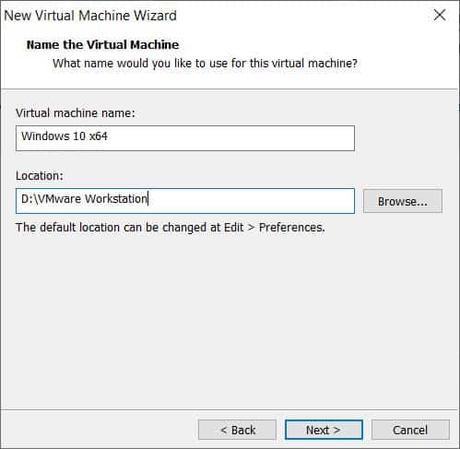Close the New Virtual Machine Wizard dialog
This screenshot has width=460, height=449.
pos(440,15)
